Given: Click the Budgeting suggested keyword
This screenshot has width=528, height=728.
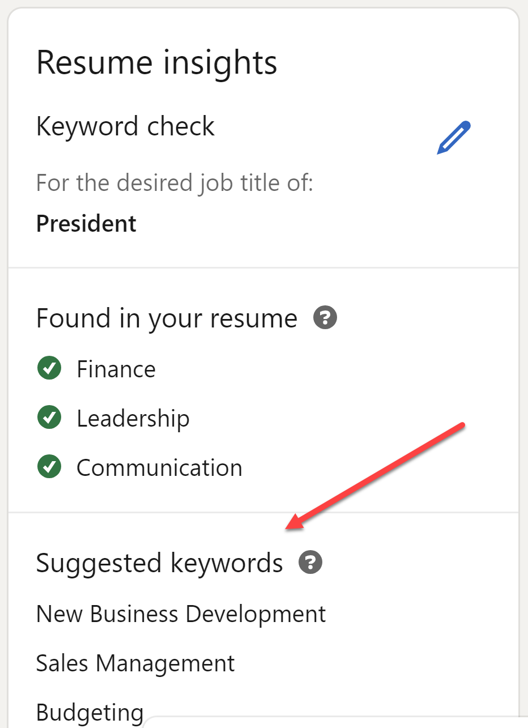Looking at the screenshot, I should tap(90, 712).
